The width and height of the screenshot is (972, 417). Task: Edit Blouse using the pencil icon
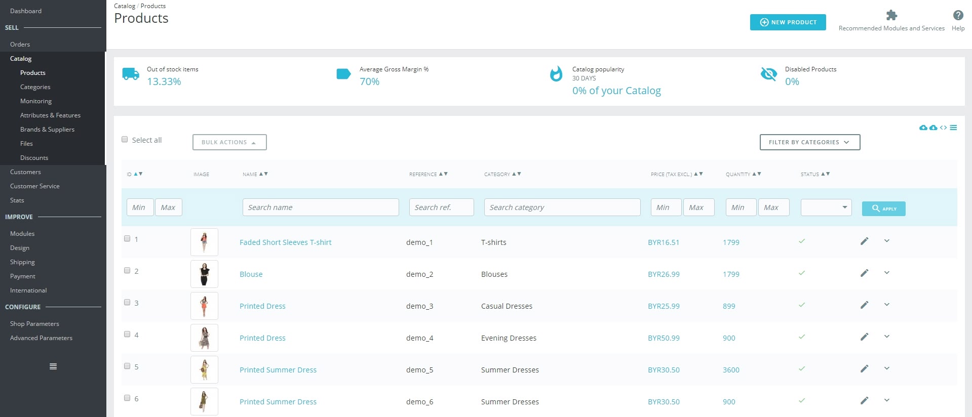pyautogui.click(x=864, y=273)
